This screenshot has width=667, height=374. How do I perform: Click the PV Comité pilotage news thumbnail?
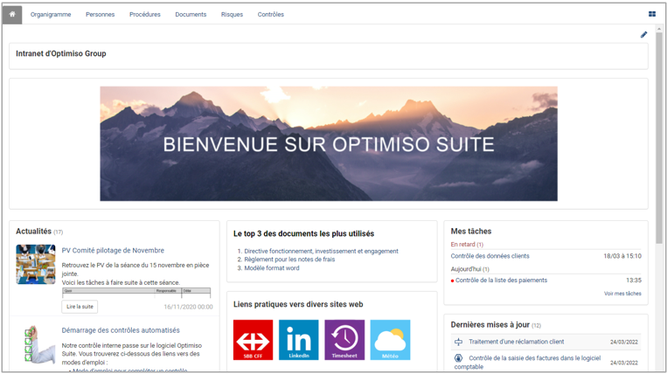[x=36, y=265]
